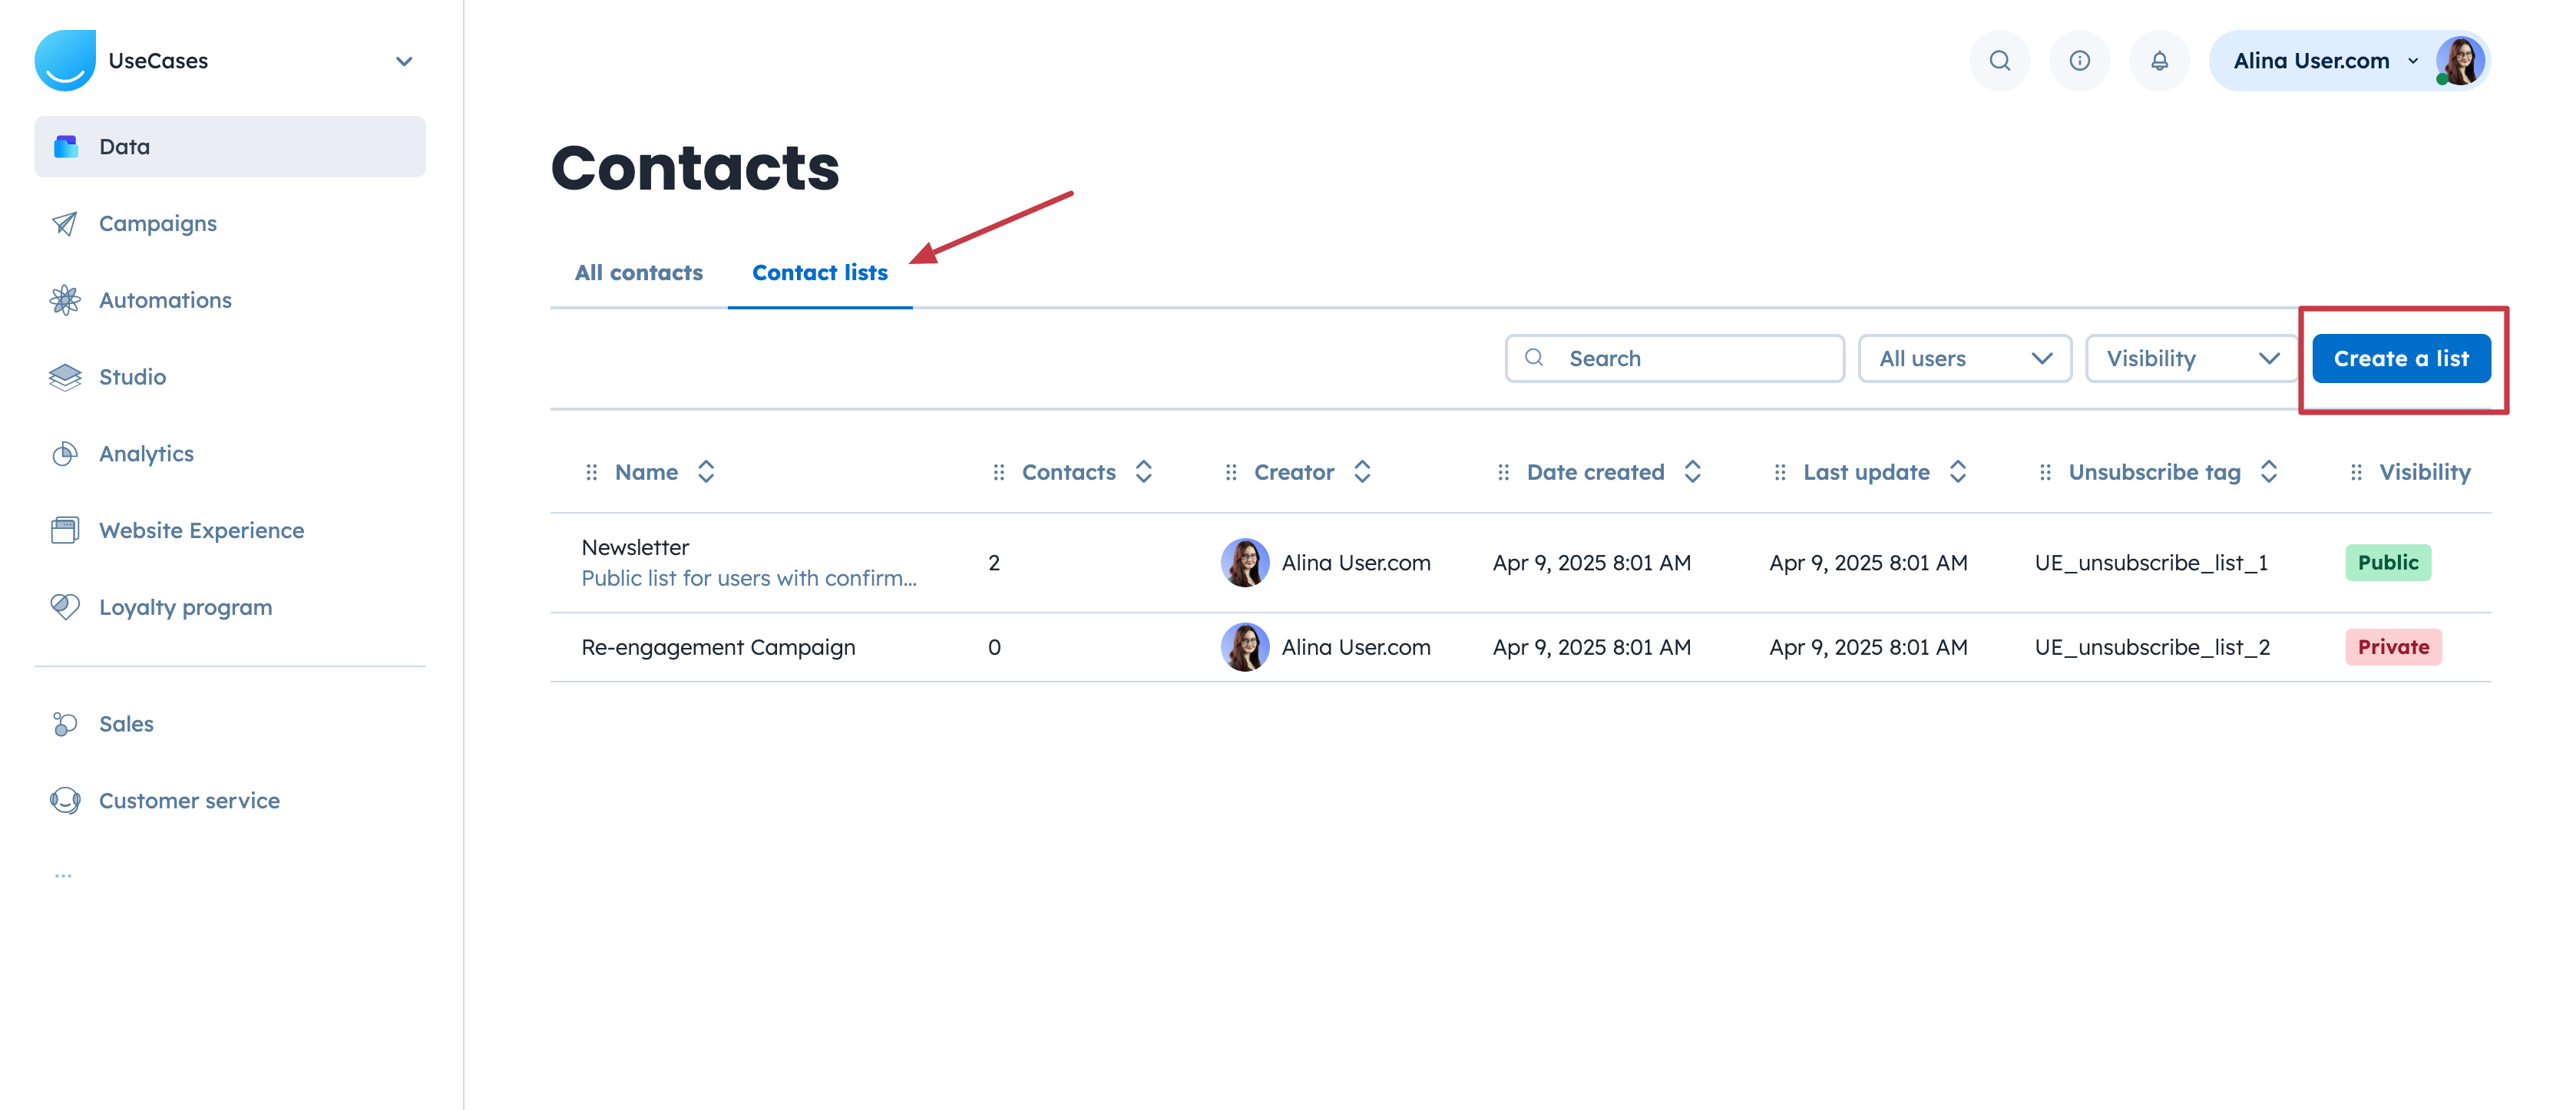The width and height of the screenshot is (2576, 1110).
Task: Open Customer service headset icon
Action: [65, 800]
